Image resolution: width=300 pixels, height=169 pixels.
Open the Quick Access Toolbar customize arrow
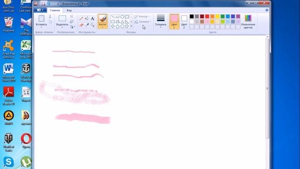tap(58, 4)
